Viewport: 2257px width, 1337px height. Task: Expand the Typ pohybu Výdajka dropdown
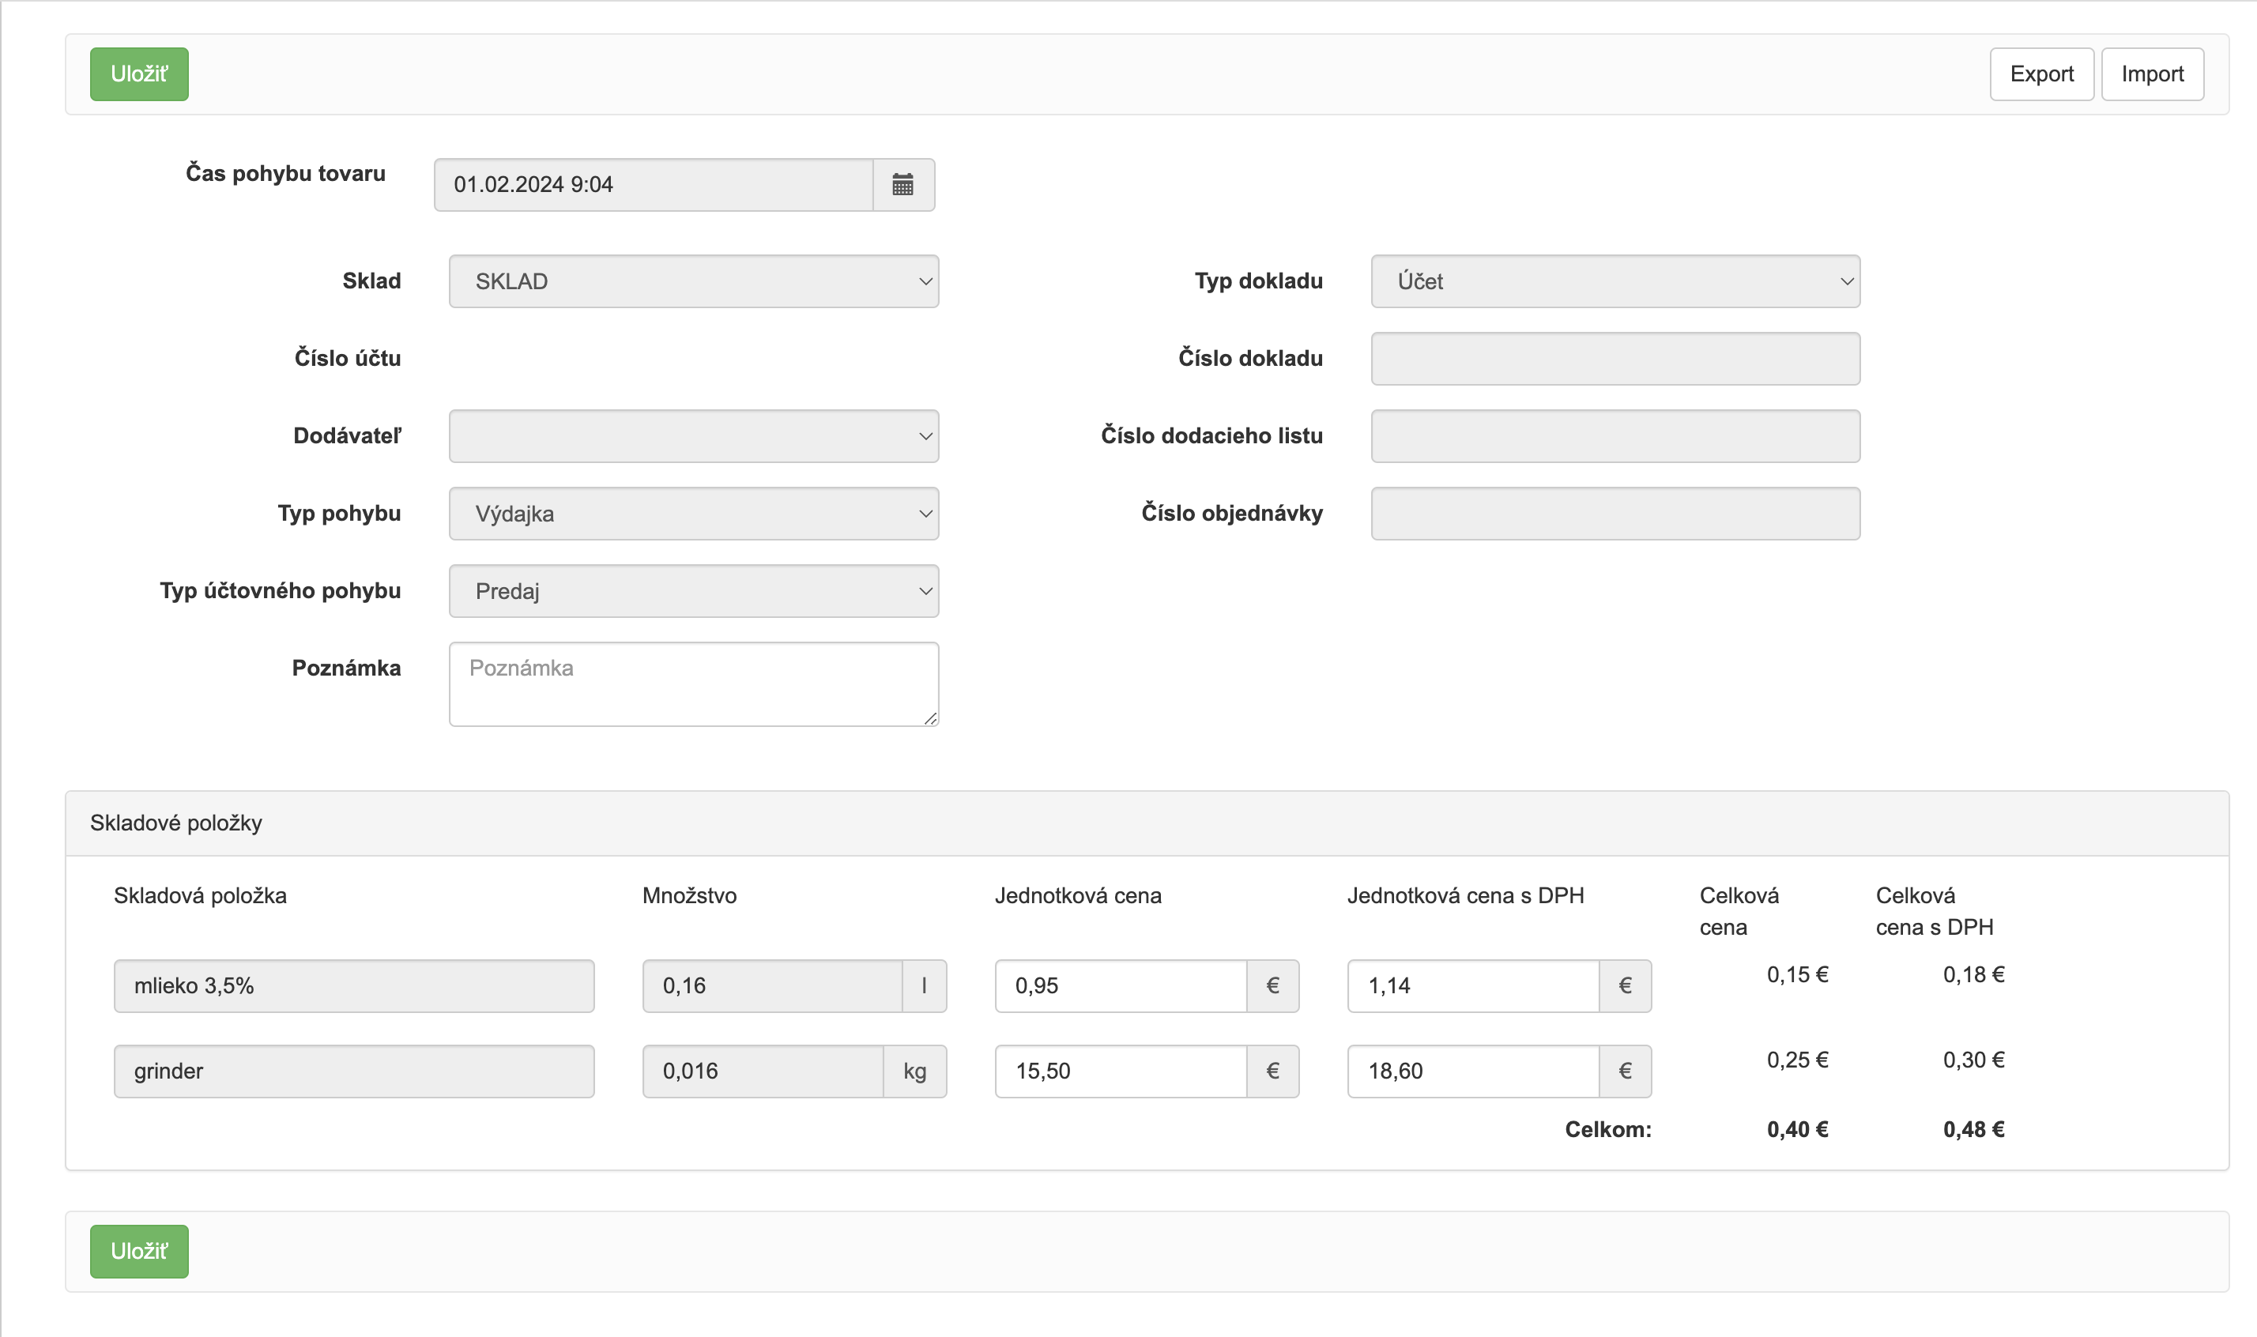[x=693, y=514]
